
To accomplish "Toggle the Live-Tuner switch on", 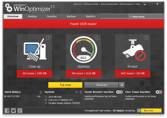I will click(159, 92).
